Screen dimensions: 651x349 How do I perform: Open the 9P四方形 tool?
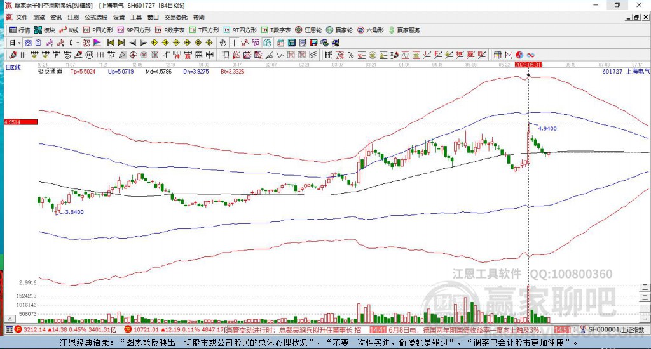click(134, 30)
